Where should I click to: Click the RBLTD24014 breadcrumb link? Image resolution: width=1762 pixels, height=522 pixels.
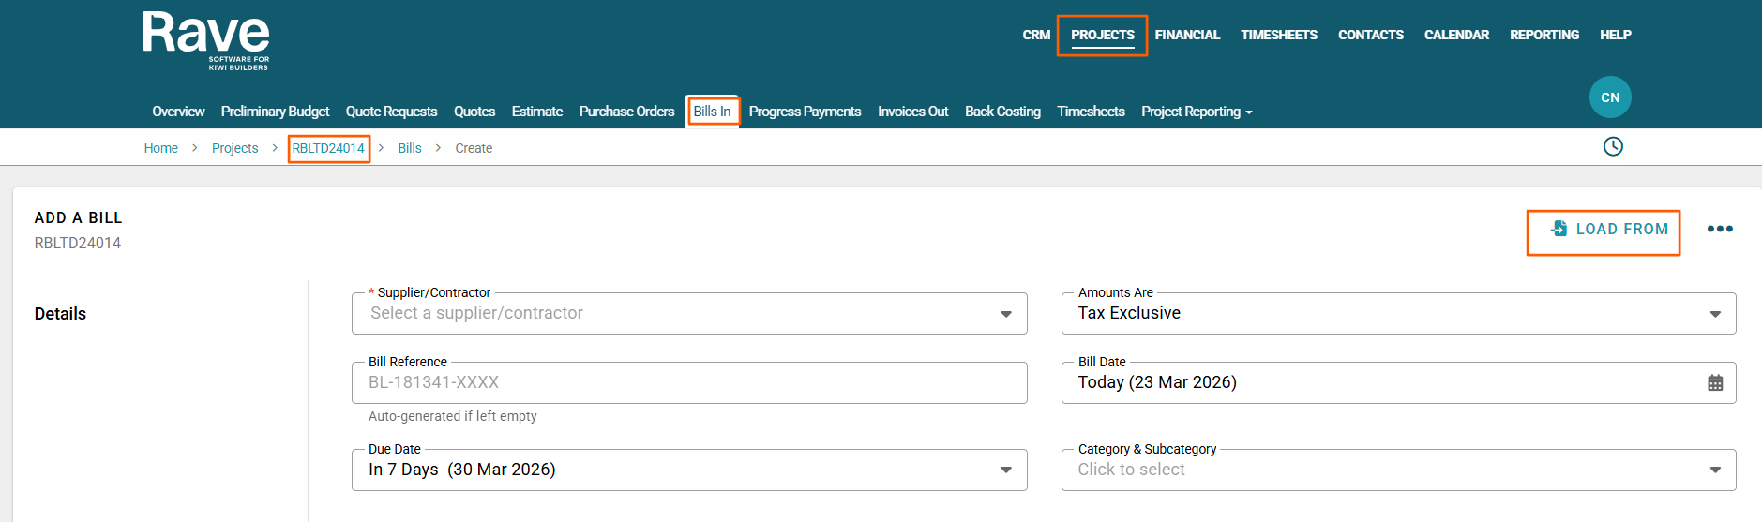328,148
